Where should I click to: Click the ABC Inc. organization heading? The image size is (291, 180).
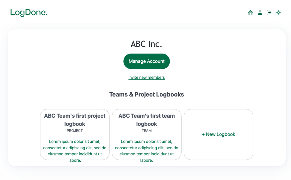point(146,44)
